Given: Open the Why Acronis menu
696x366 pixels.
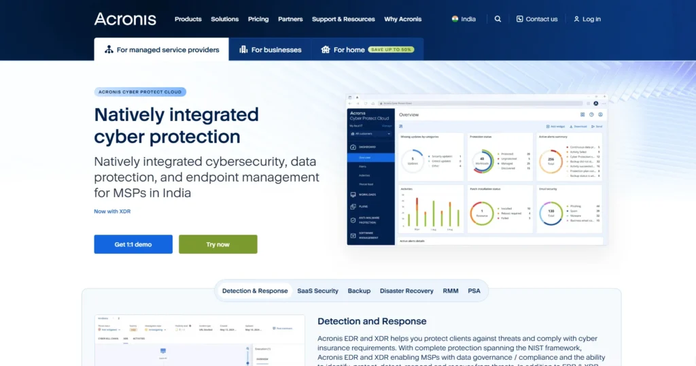Looking at the screenshot, I should tap(402, 19).
